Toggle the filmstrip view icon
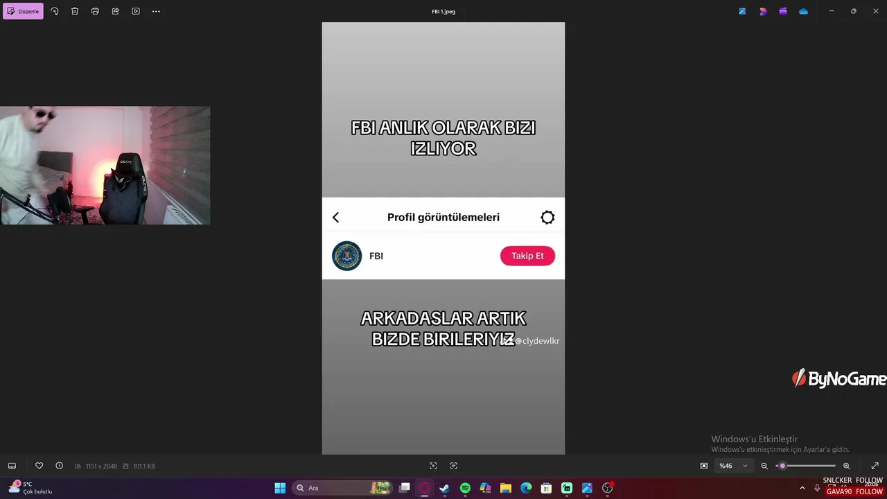Screen dimensions: 887x499 point(12,466)
